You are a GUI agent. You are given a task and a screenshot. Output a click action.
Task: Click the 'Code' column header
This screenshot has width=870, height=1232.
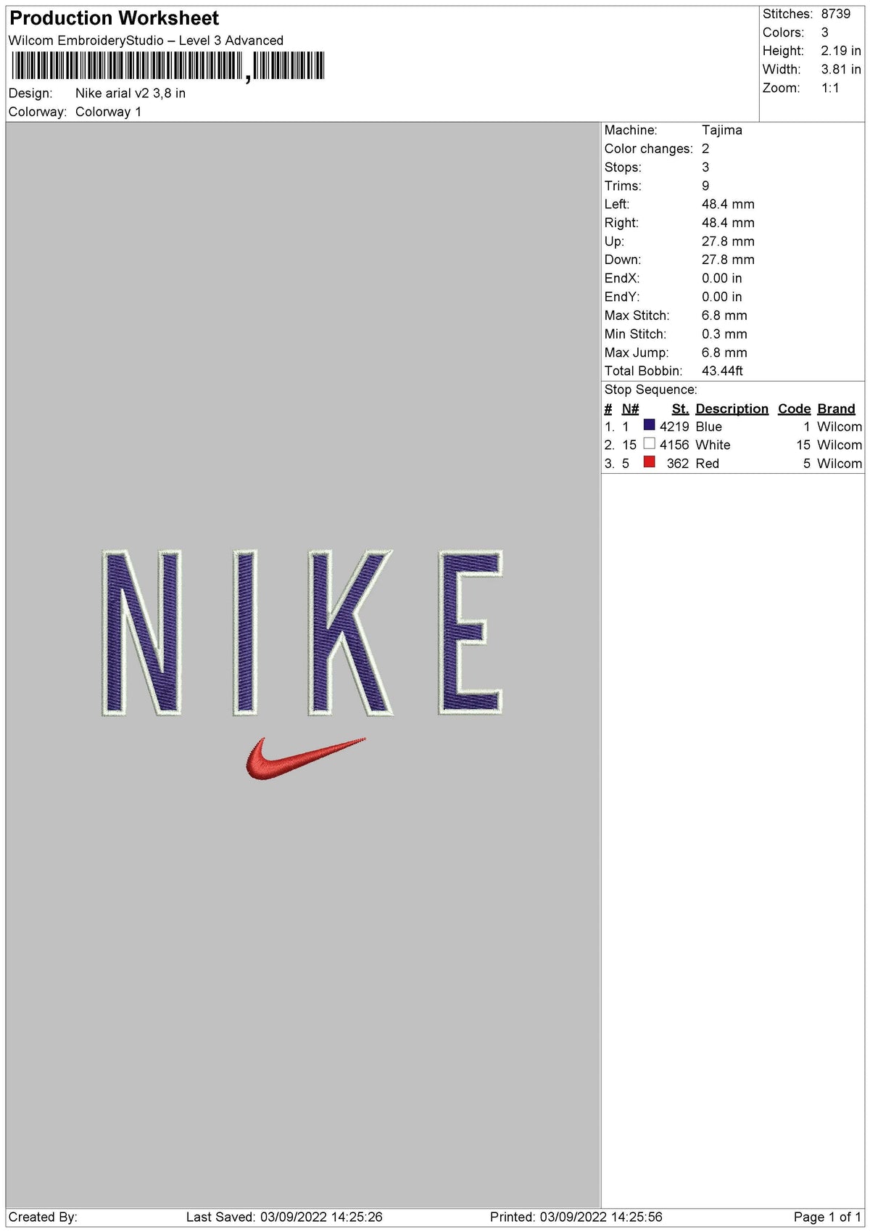(794, 409)
